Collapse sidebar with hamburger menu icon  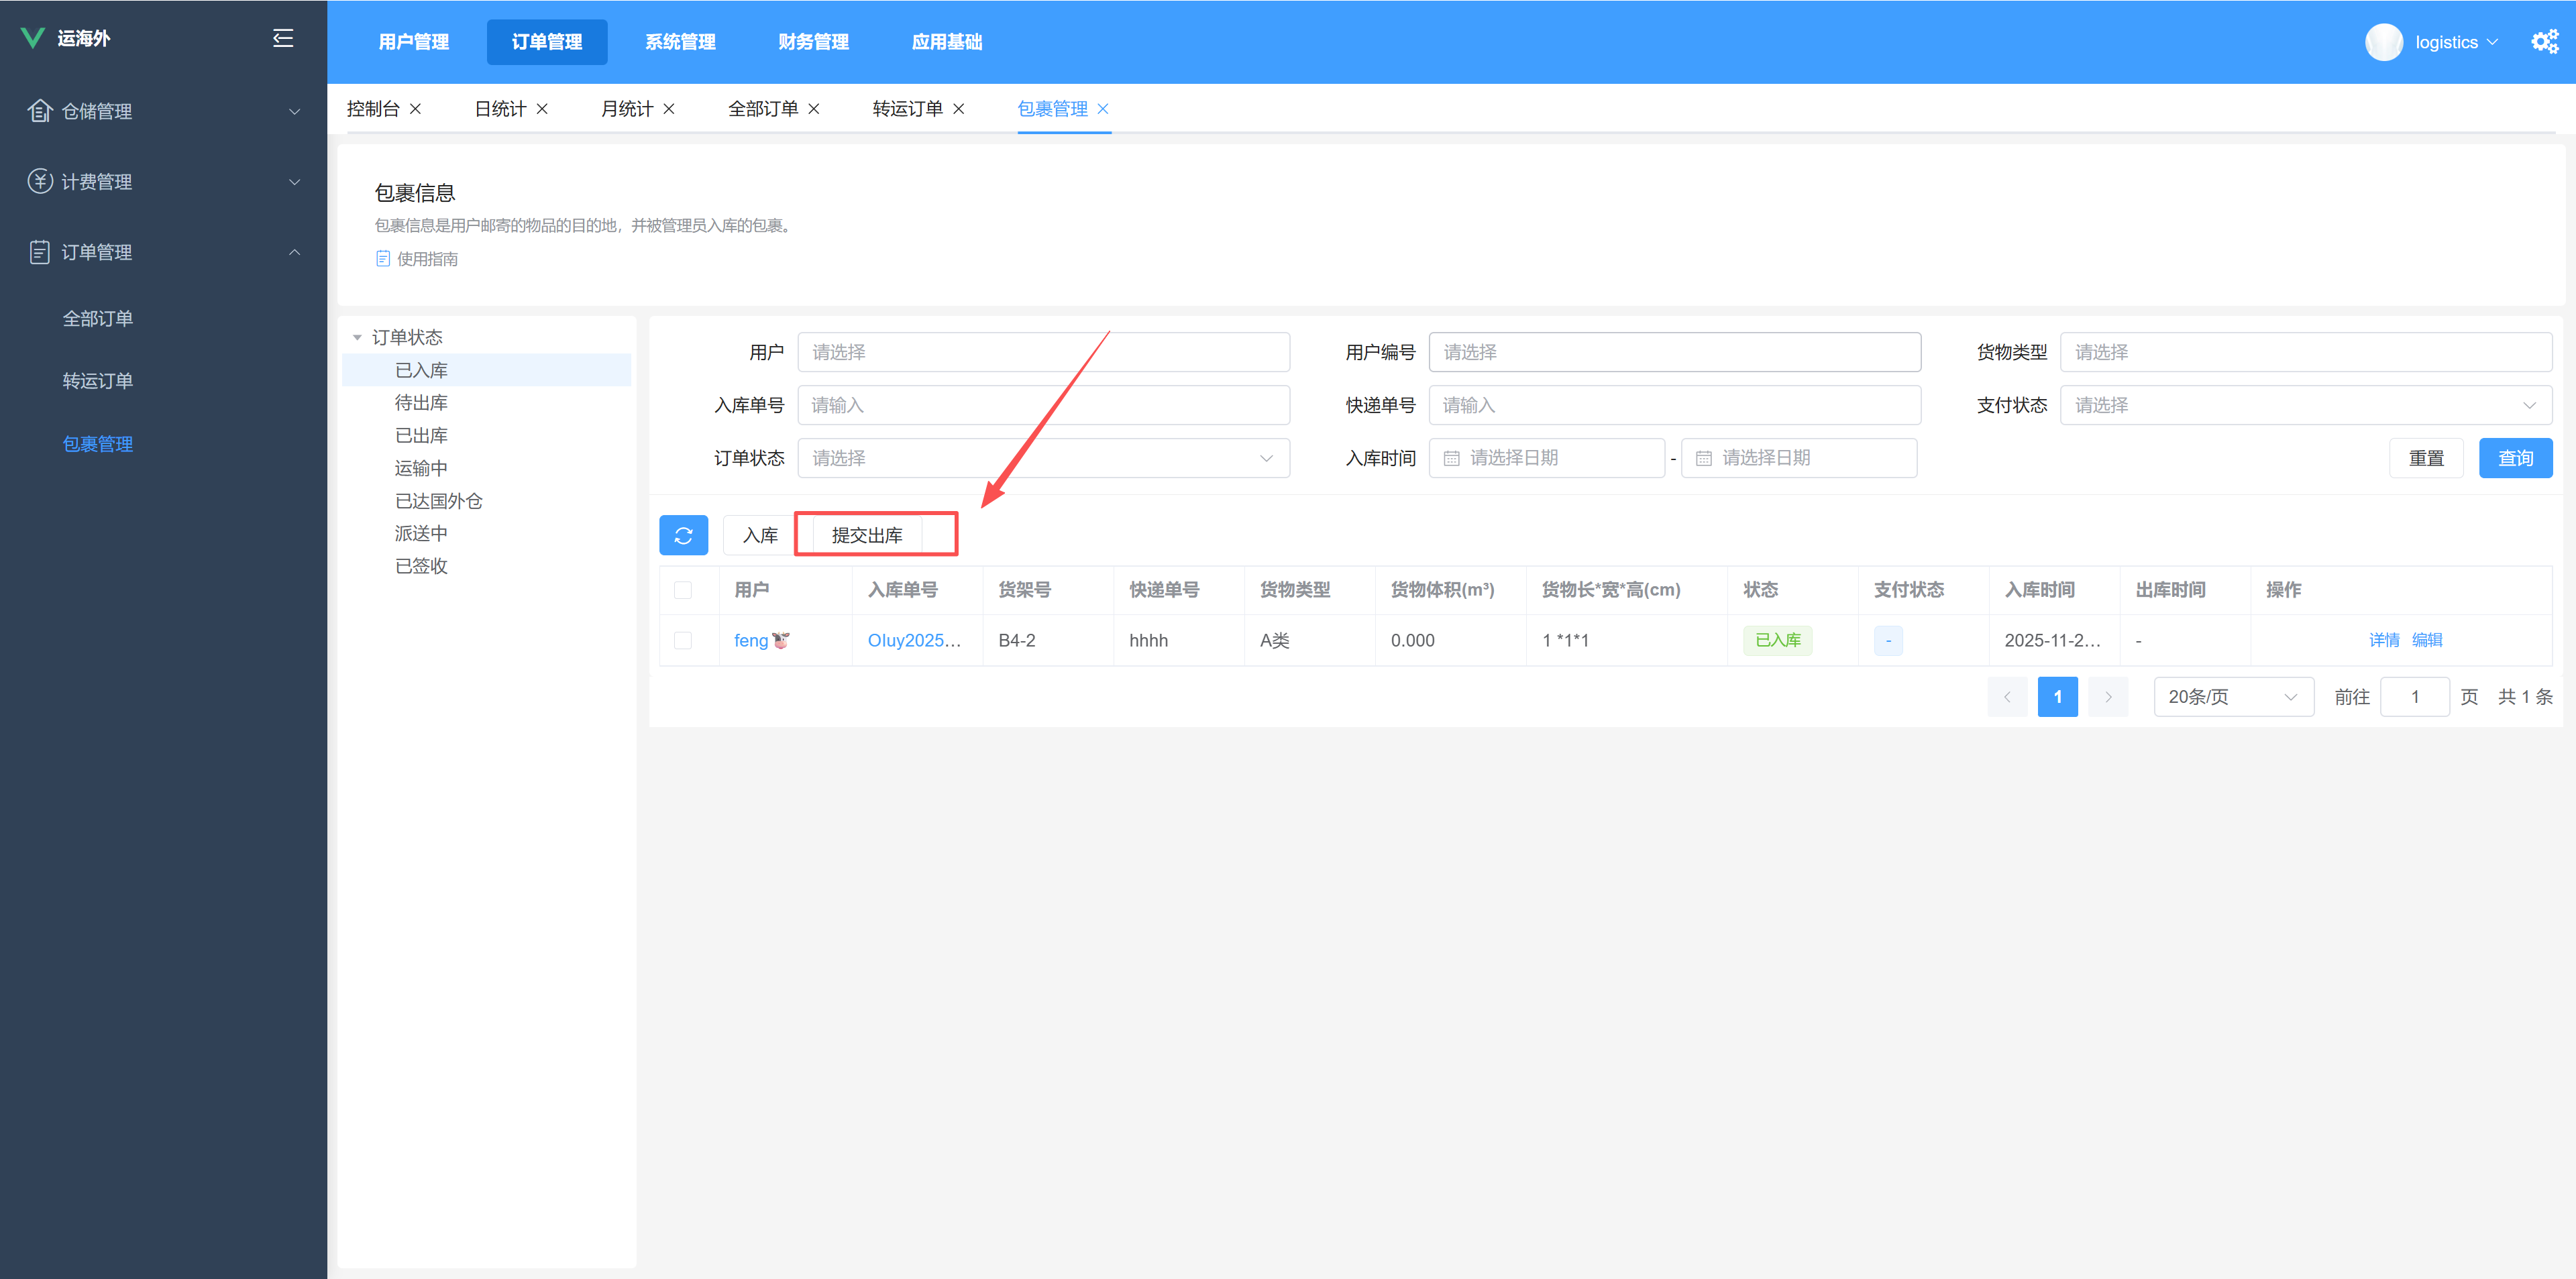click(x=283, y=38)
